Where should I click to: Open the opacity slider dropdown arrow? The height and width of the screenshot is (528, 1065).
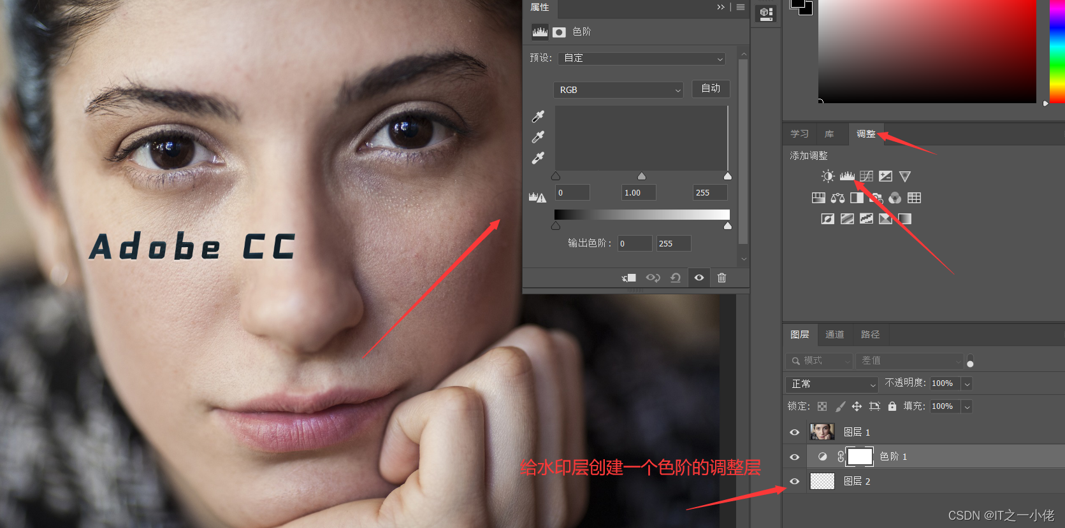tap(967, 384)
